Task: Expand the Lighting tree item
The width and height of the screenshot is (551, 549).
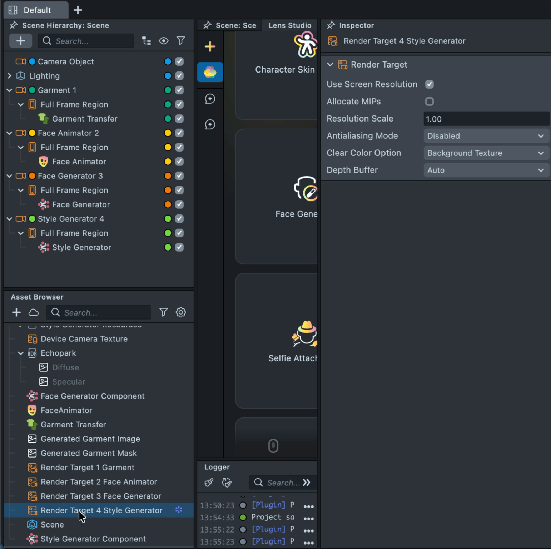Action: [10, 76]
